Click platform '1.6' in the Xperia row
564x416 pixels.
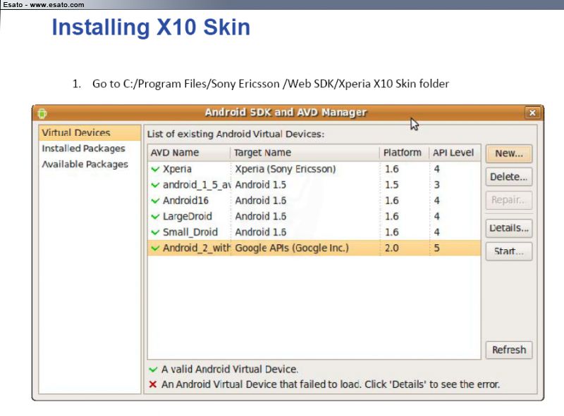click(392, 169)
